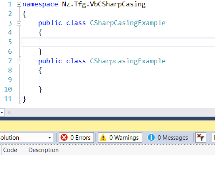The height and width of the screenshot is (195, 215).
Task: Click the namespace keyword
Action: (x=40, y=4)
